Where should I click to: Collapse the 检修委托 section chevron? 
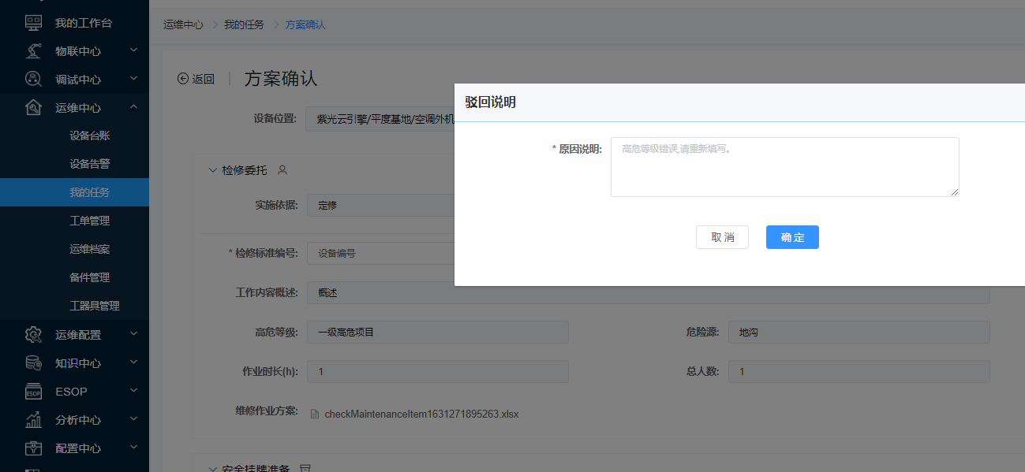212,169
